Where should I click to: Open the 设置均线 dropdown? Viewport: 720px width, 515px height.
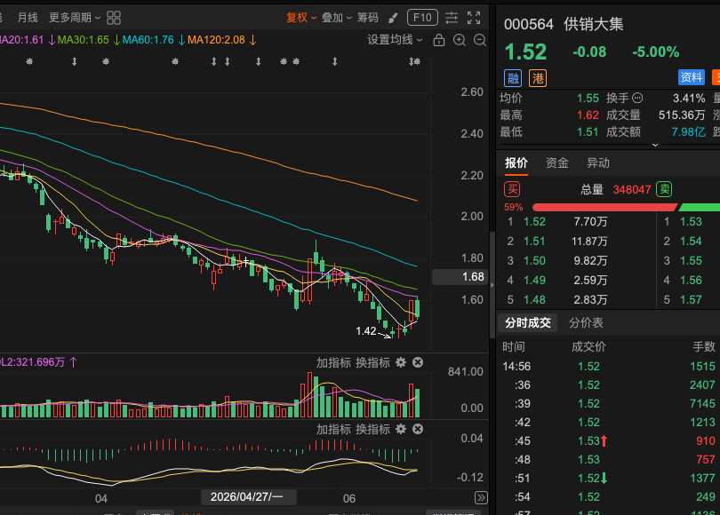(395, 40)
